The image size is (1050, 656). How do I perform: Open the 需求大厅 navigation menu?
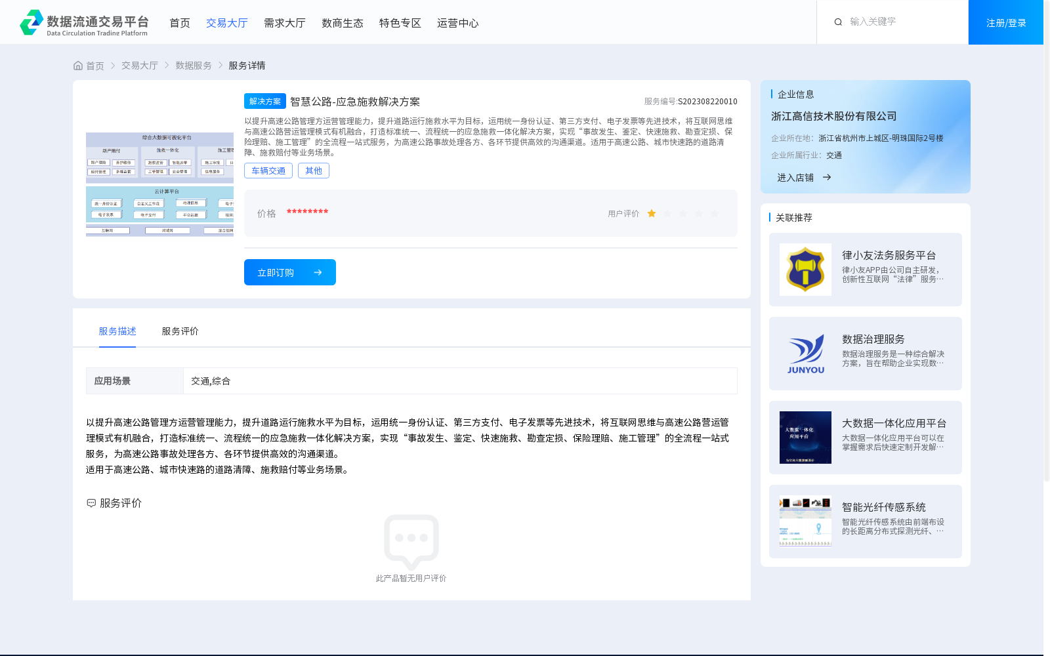tap(285, 23)
